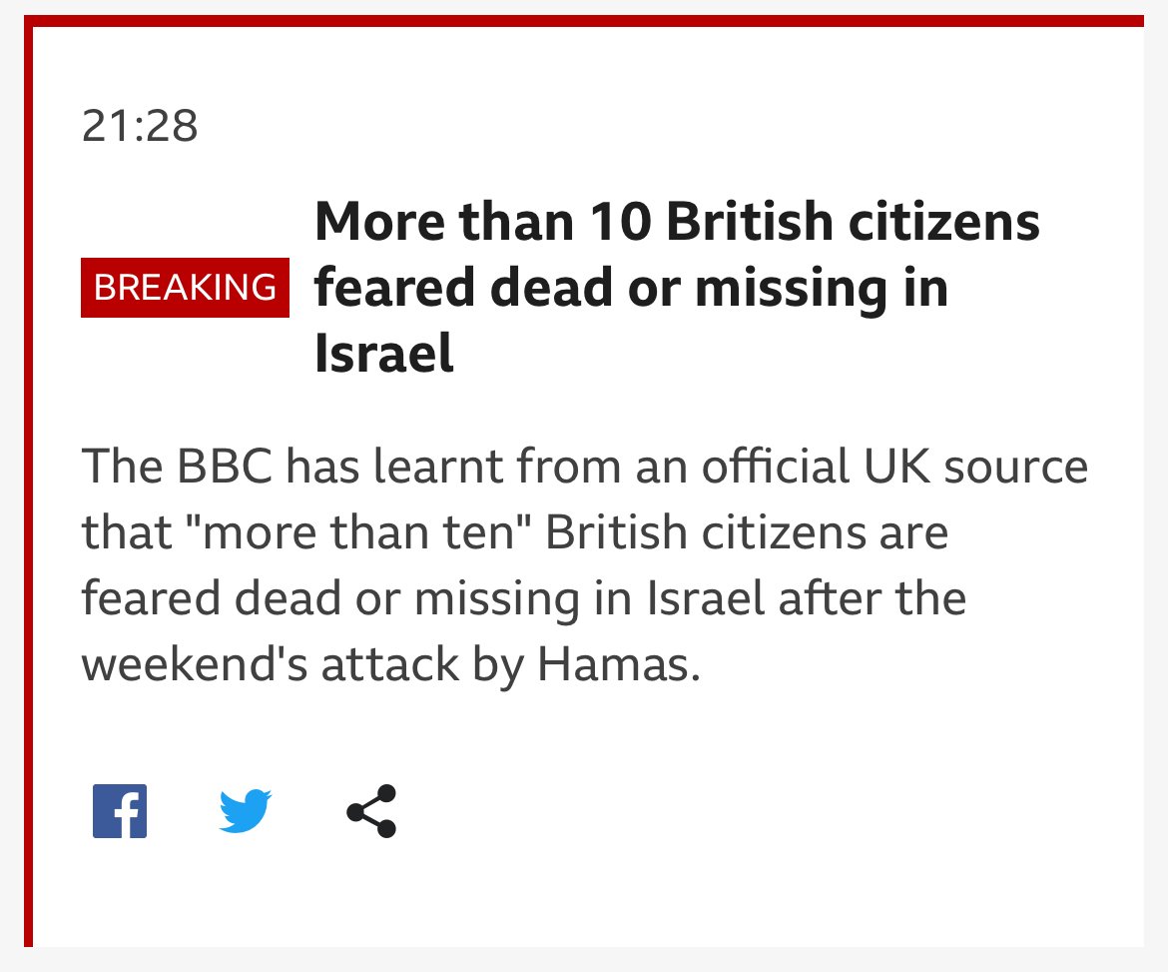Click the word Hamas in the article text
This screenshot has height=972, width=1168.
pos(618,664)
